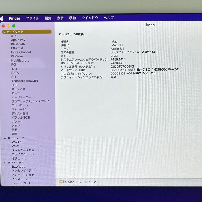Select Ethernet in the sidebar
This screenshot has height=202, width=202.
point(17,48)
